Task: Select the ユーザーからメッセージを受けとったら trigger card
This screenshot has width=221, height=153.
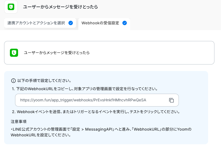Action: point(109,53)
